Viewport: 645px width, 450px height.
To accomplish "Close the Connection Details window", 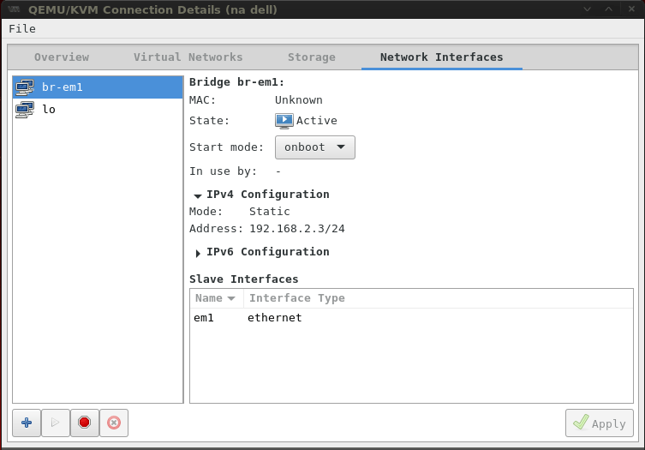I will click(631, 9).
